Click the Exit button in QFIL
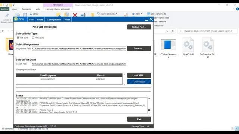The image size is (239, 134). coord(139,119)
